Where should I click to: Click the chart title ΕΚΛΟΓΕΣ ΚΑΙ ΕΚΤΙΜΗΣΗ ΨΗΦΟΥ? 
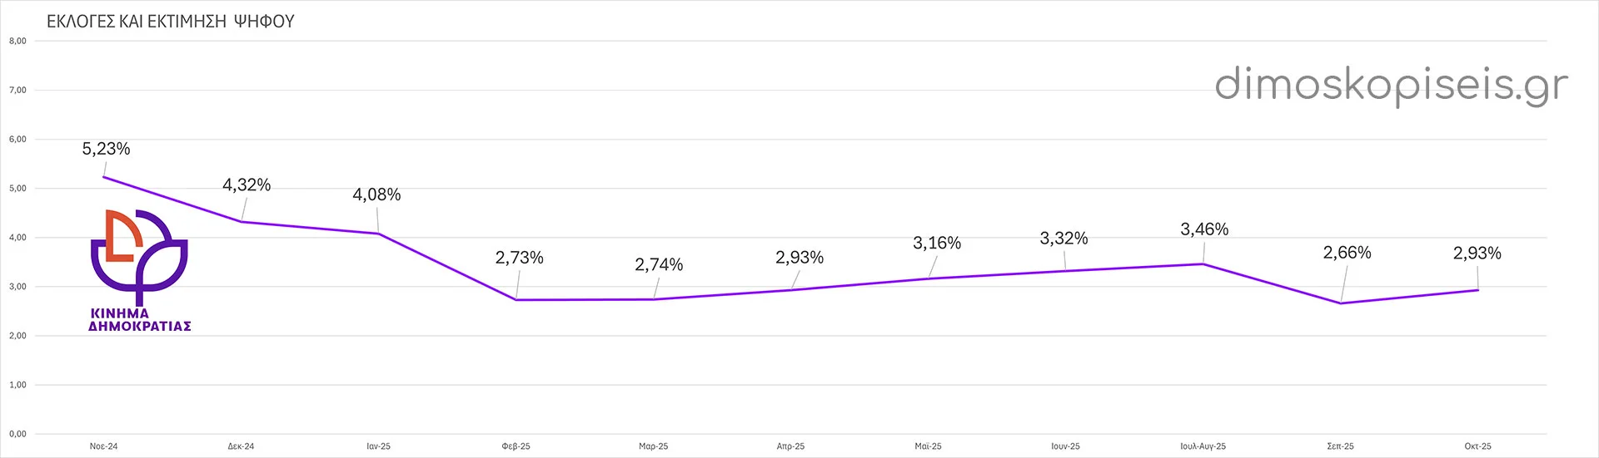[171, 22]
